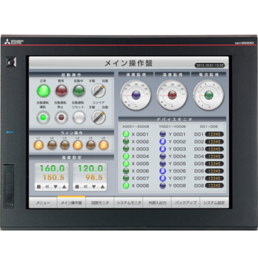The image size is (258, 265).
Task: Open the システムモニタ tab
Action: click(x=129, y=202)
